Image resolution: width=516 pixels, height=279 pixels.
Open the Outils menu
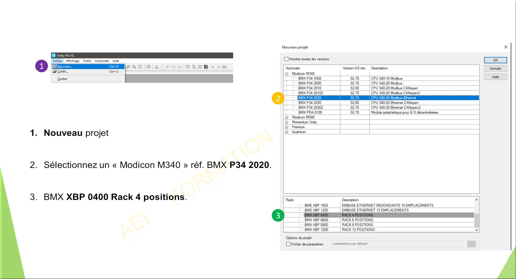click(87, 61)
